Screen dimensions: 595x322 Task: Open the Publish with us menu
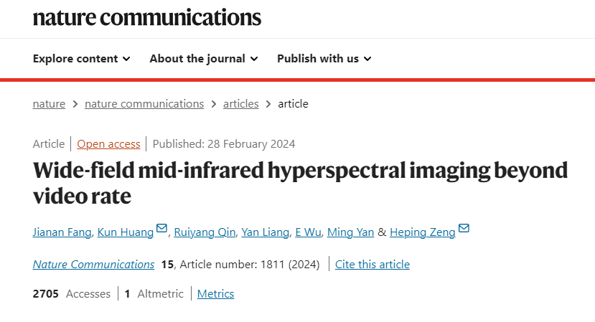tap(324, 59)
